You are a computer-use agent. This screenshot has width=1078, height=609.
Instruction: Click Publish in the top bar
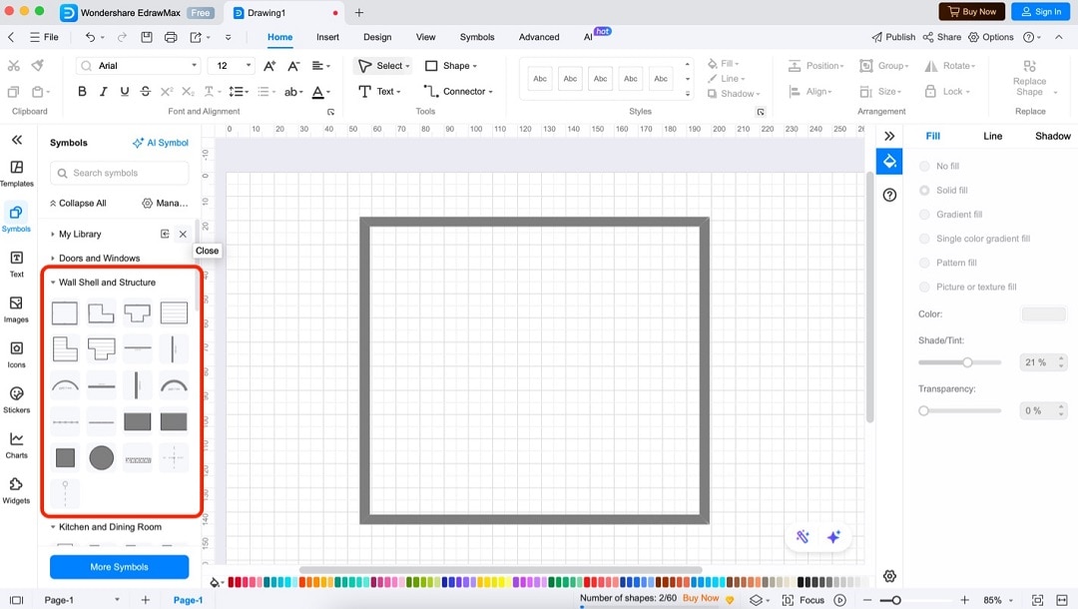point(893,37)
